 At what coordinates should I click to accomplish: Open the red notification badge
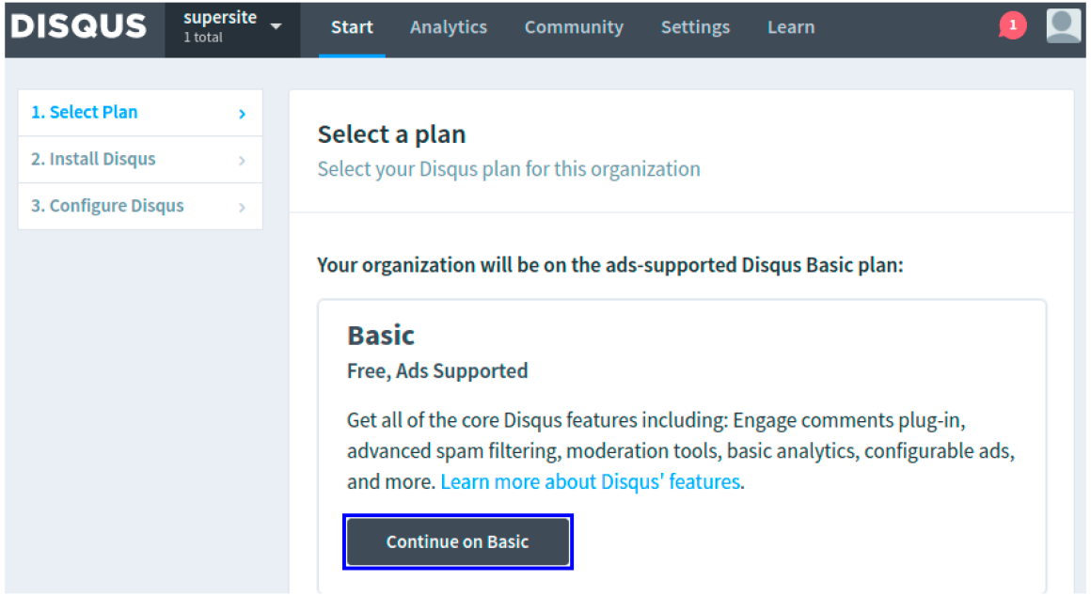coord(1012,25)
